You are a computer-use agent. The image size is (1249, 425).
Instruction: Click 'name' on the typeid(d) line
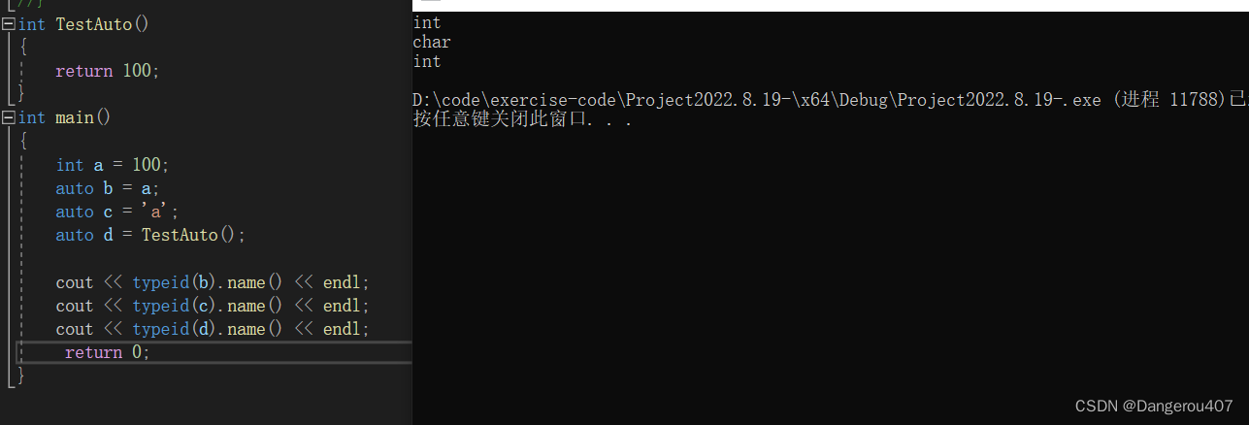click(x=246, y=329)
